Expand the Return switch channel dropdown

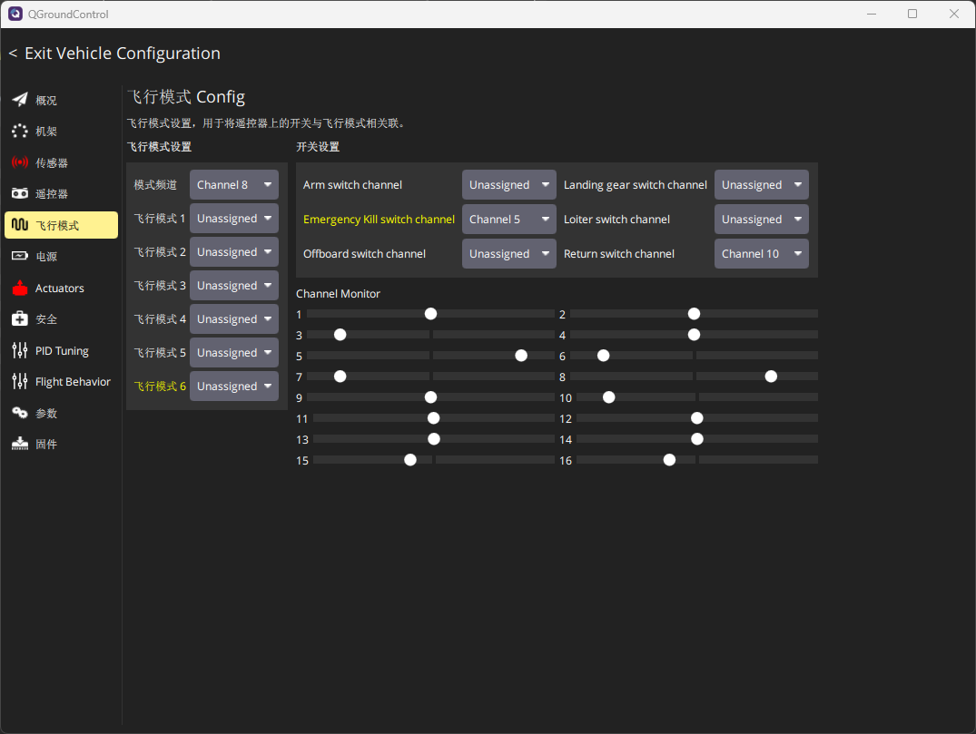point(761,254)
